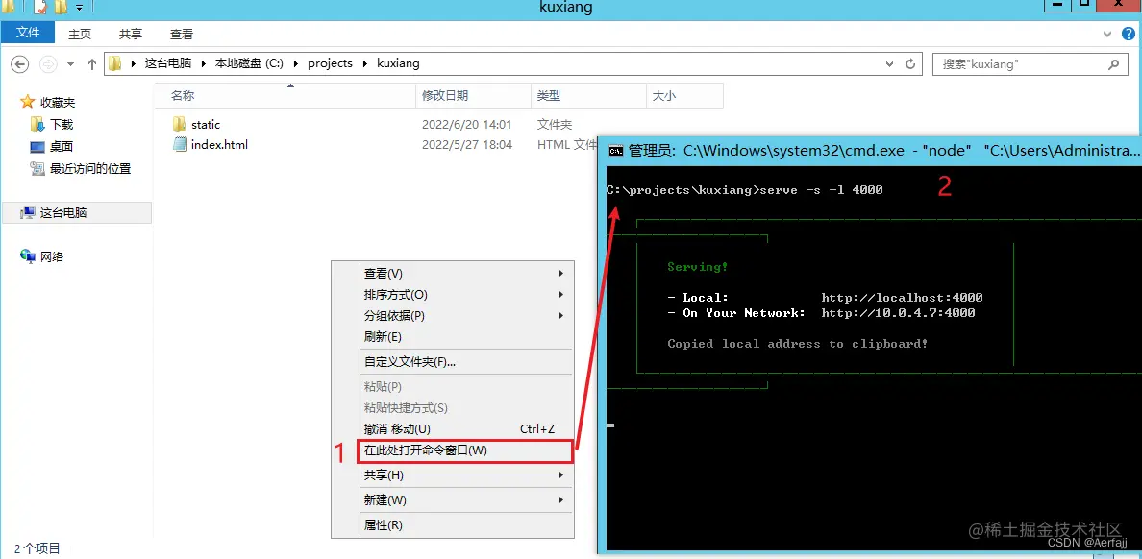Click the address bar folder icon
Viewport: 1142px width, 559px height.
[115, 63]
